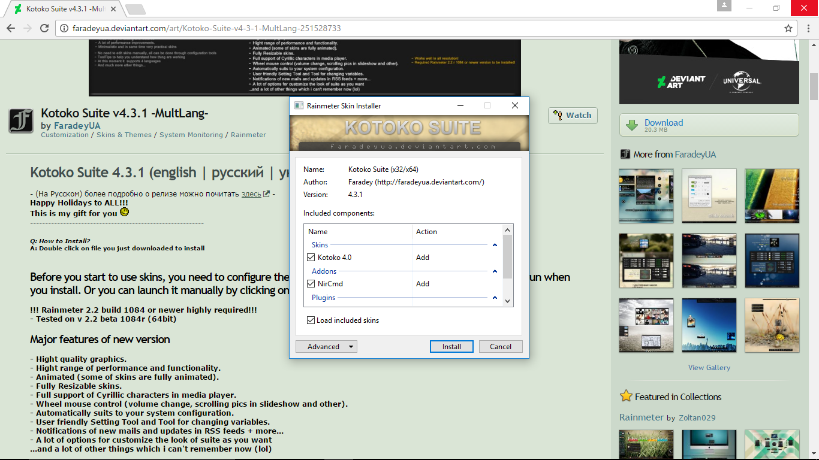Screen dimensions: 819x460
Task: Click the Download 20.3 MB button
Action: [709, 125]
